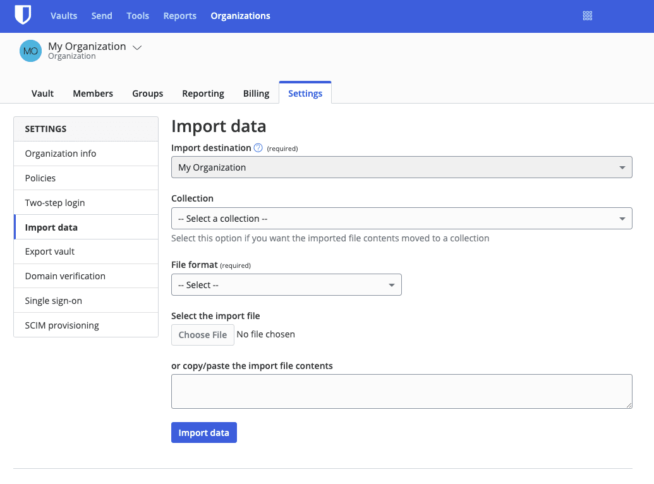Click the Bitwarden shield logo
Image resolution: width=654 pixels, height=484 pixels.
23,15
